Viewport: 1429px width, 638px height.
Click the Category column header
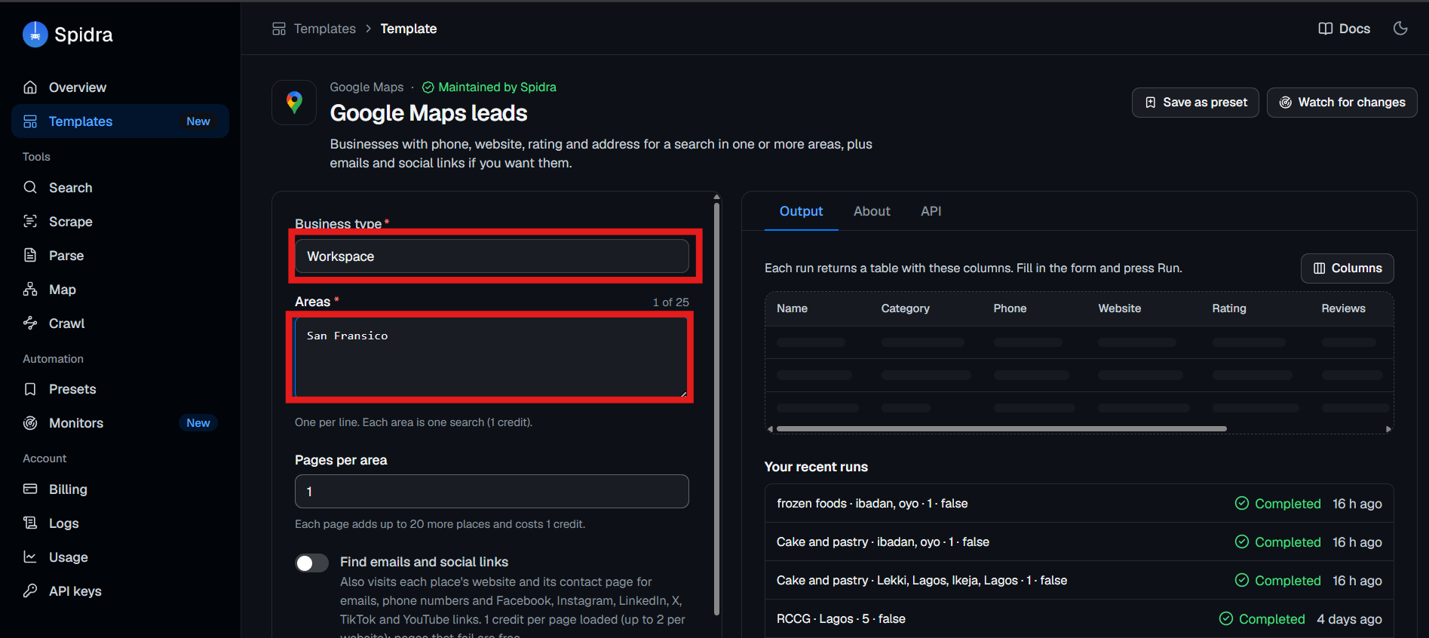pyautogui.click(x=905, y=308)
